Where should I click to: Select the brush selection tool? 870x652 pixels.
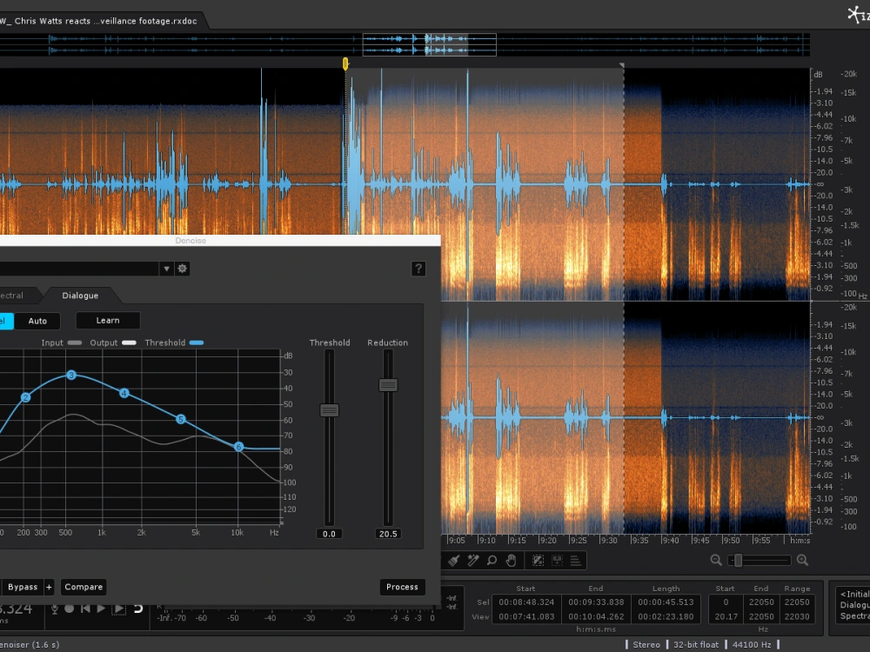tap(454, 561)
